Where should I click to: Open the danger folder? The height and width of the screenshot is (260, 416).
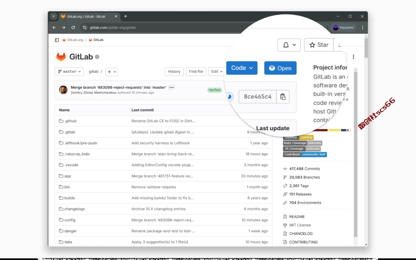[71, 231]
